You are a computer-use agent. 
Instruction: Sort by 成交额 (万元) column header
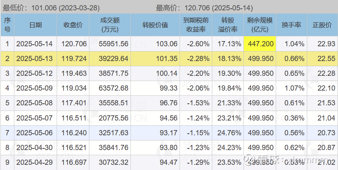[x=110, y=25]
